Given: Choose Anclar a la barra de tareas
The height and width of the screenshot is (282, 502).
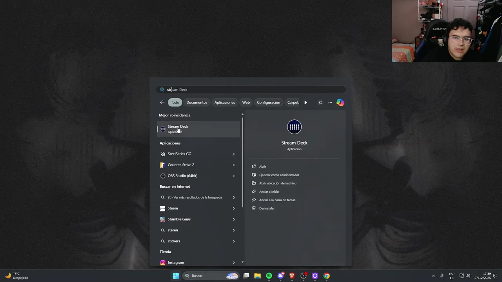Looking at the screenshot, I should click(x=277, y=200).
